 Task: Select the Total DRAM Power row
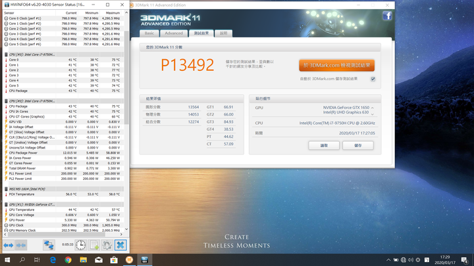point(63,168)
